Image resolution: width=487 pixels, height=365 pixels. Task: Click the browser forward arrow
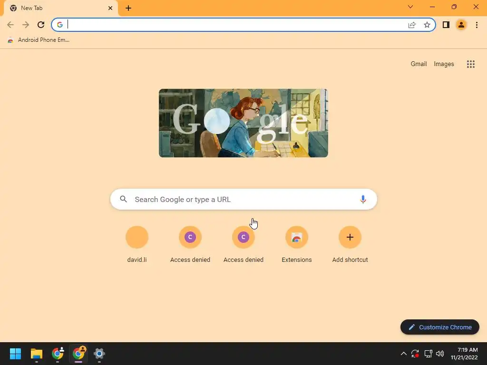point(26,25)
